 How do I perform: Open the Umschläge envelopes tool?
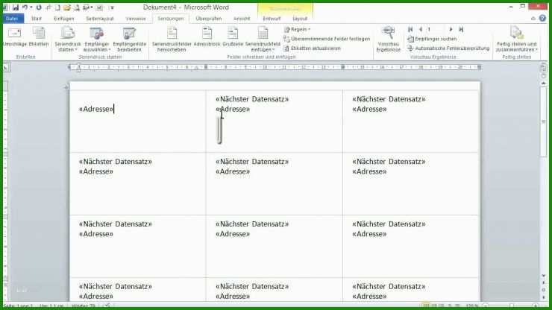14,37
